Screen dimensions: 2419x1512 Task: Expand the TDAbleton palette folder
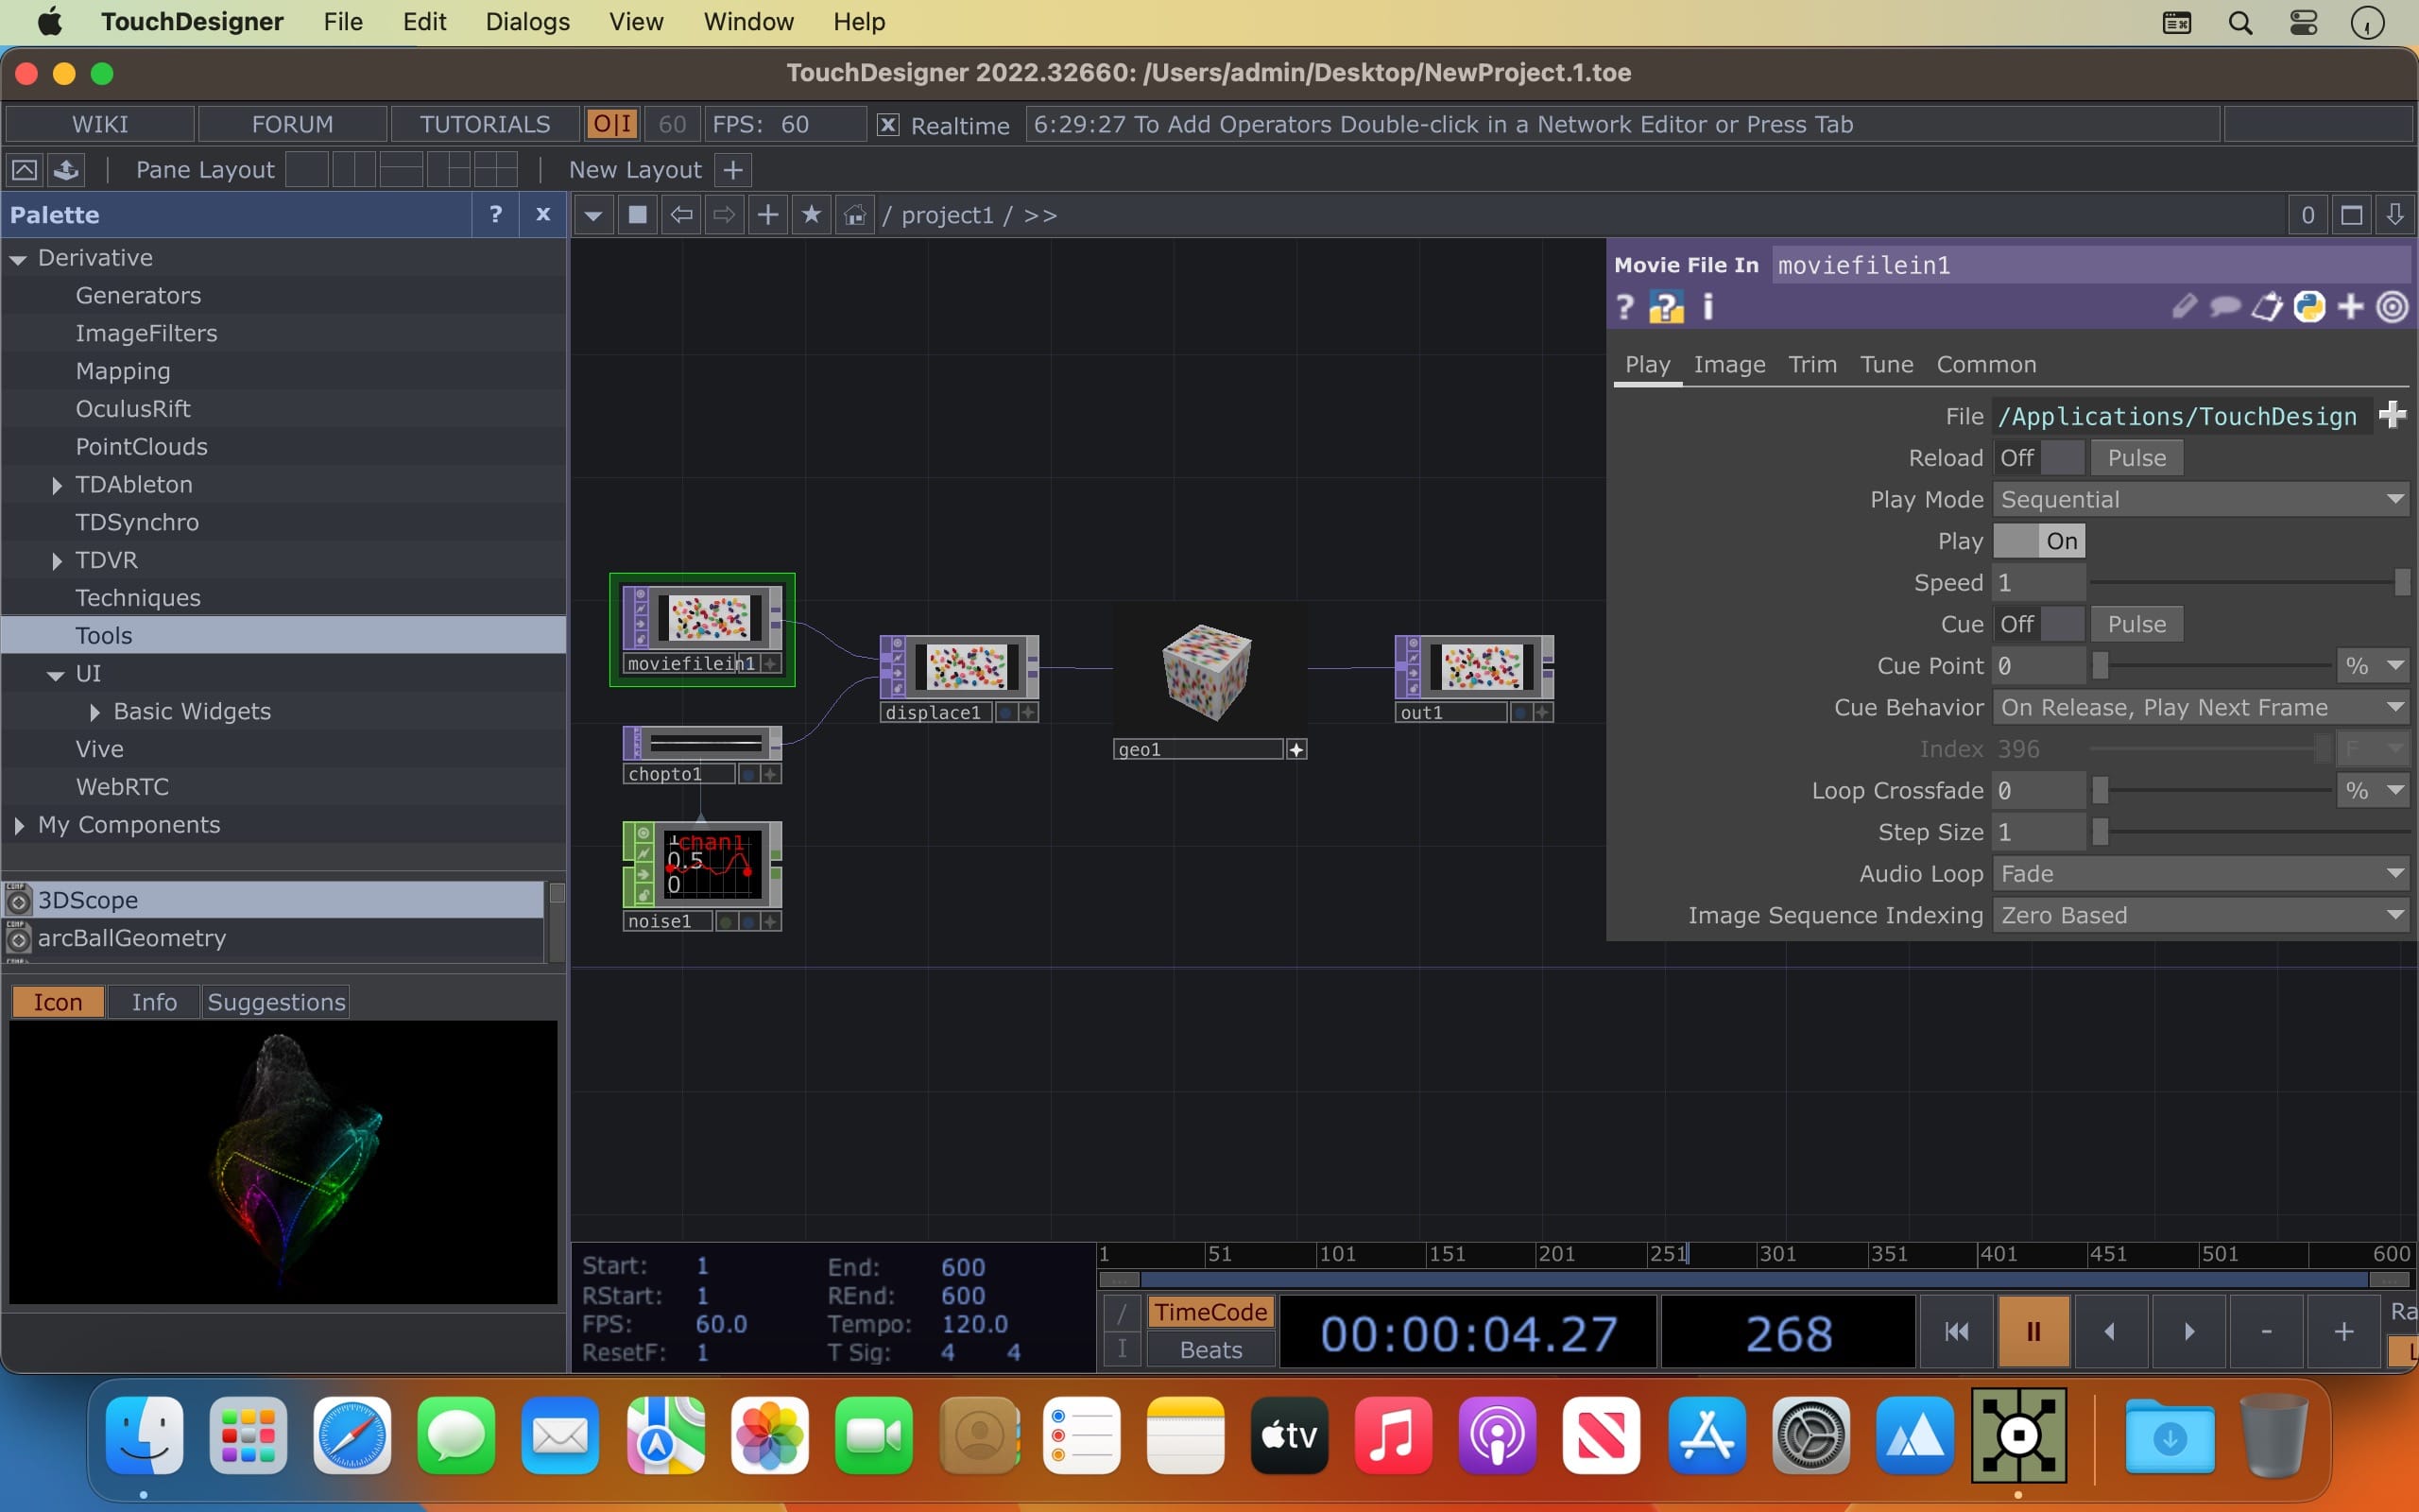[x=57, y=485]
